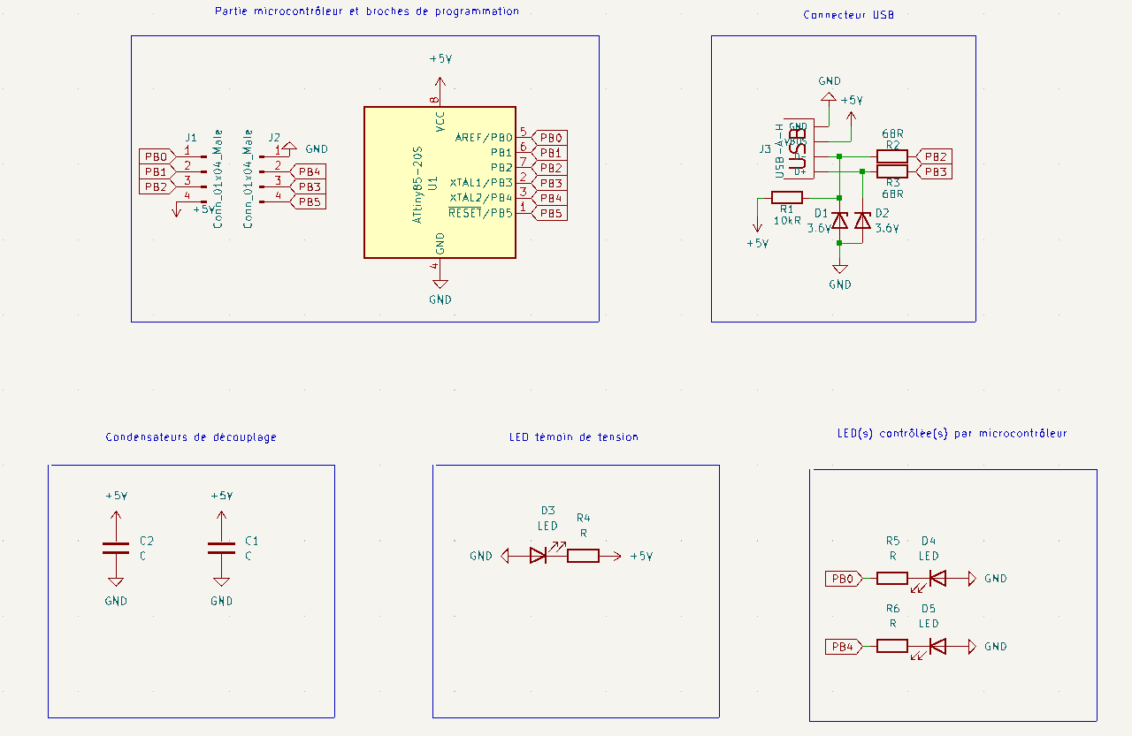Select the PB1 label at U1 pin 6
Viewport: 1132px width, 736px height.
click(550, 153)
